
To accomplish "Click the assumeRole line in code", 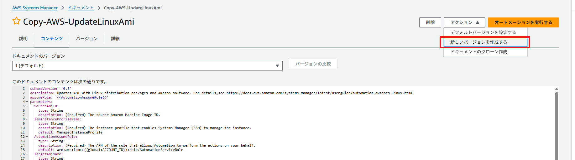I will coord(69,97).
